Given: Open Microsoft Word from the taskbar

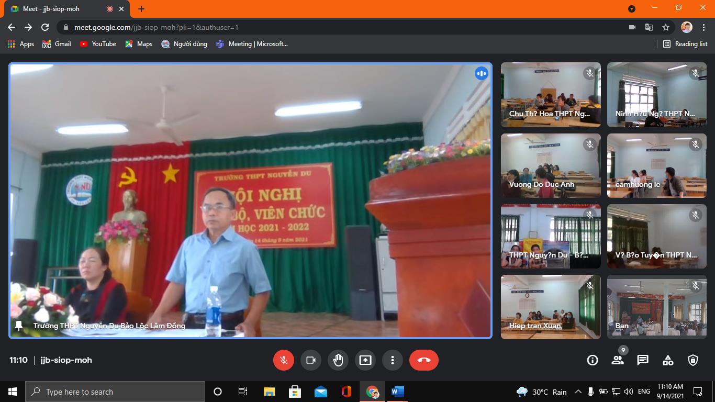Looking at the screenshot, I should [x=397, y=391].
